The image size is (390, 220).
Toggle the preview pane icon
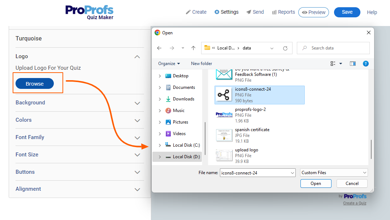tap(353, 64)
